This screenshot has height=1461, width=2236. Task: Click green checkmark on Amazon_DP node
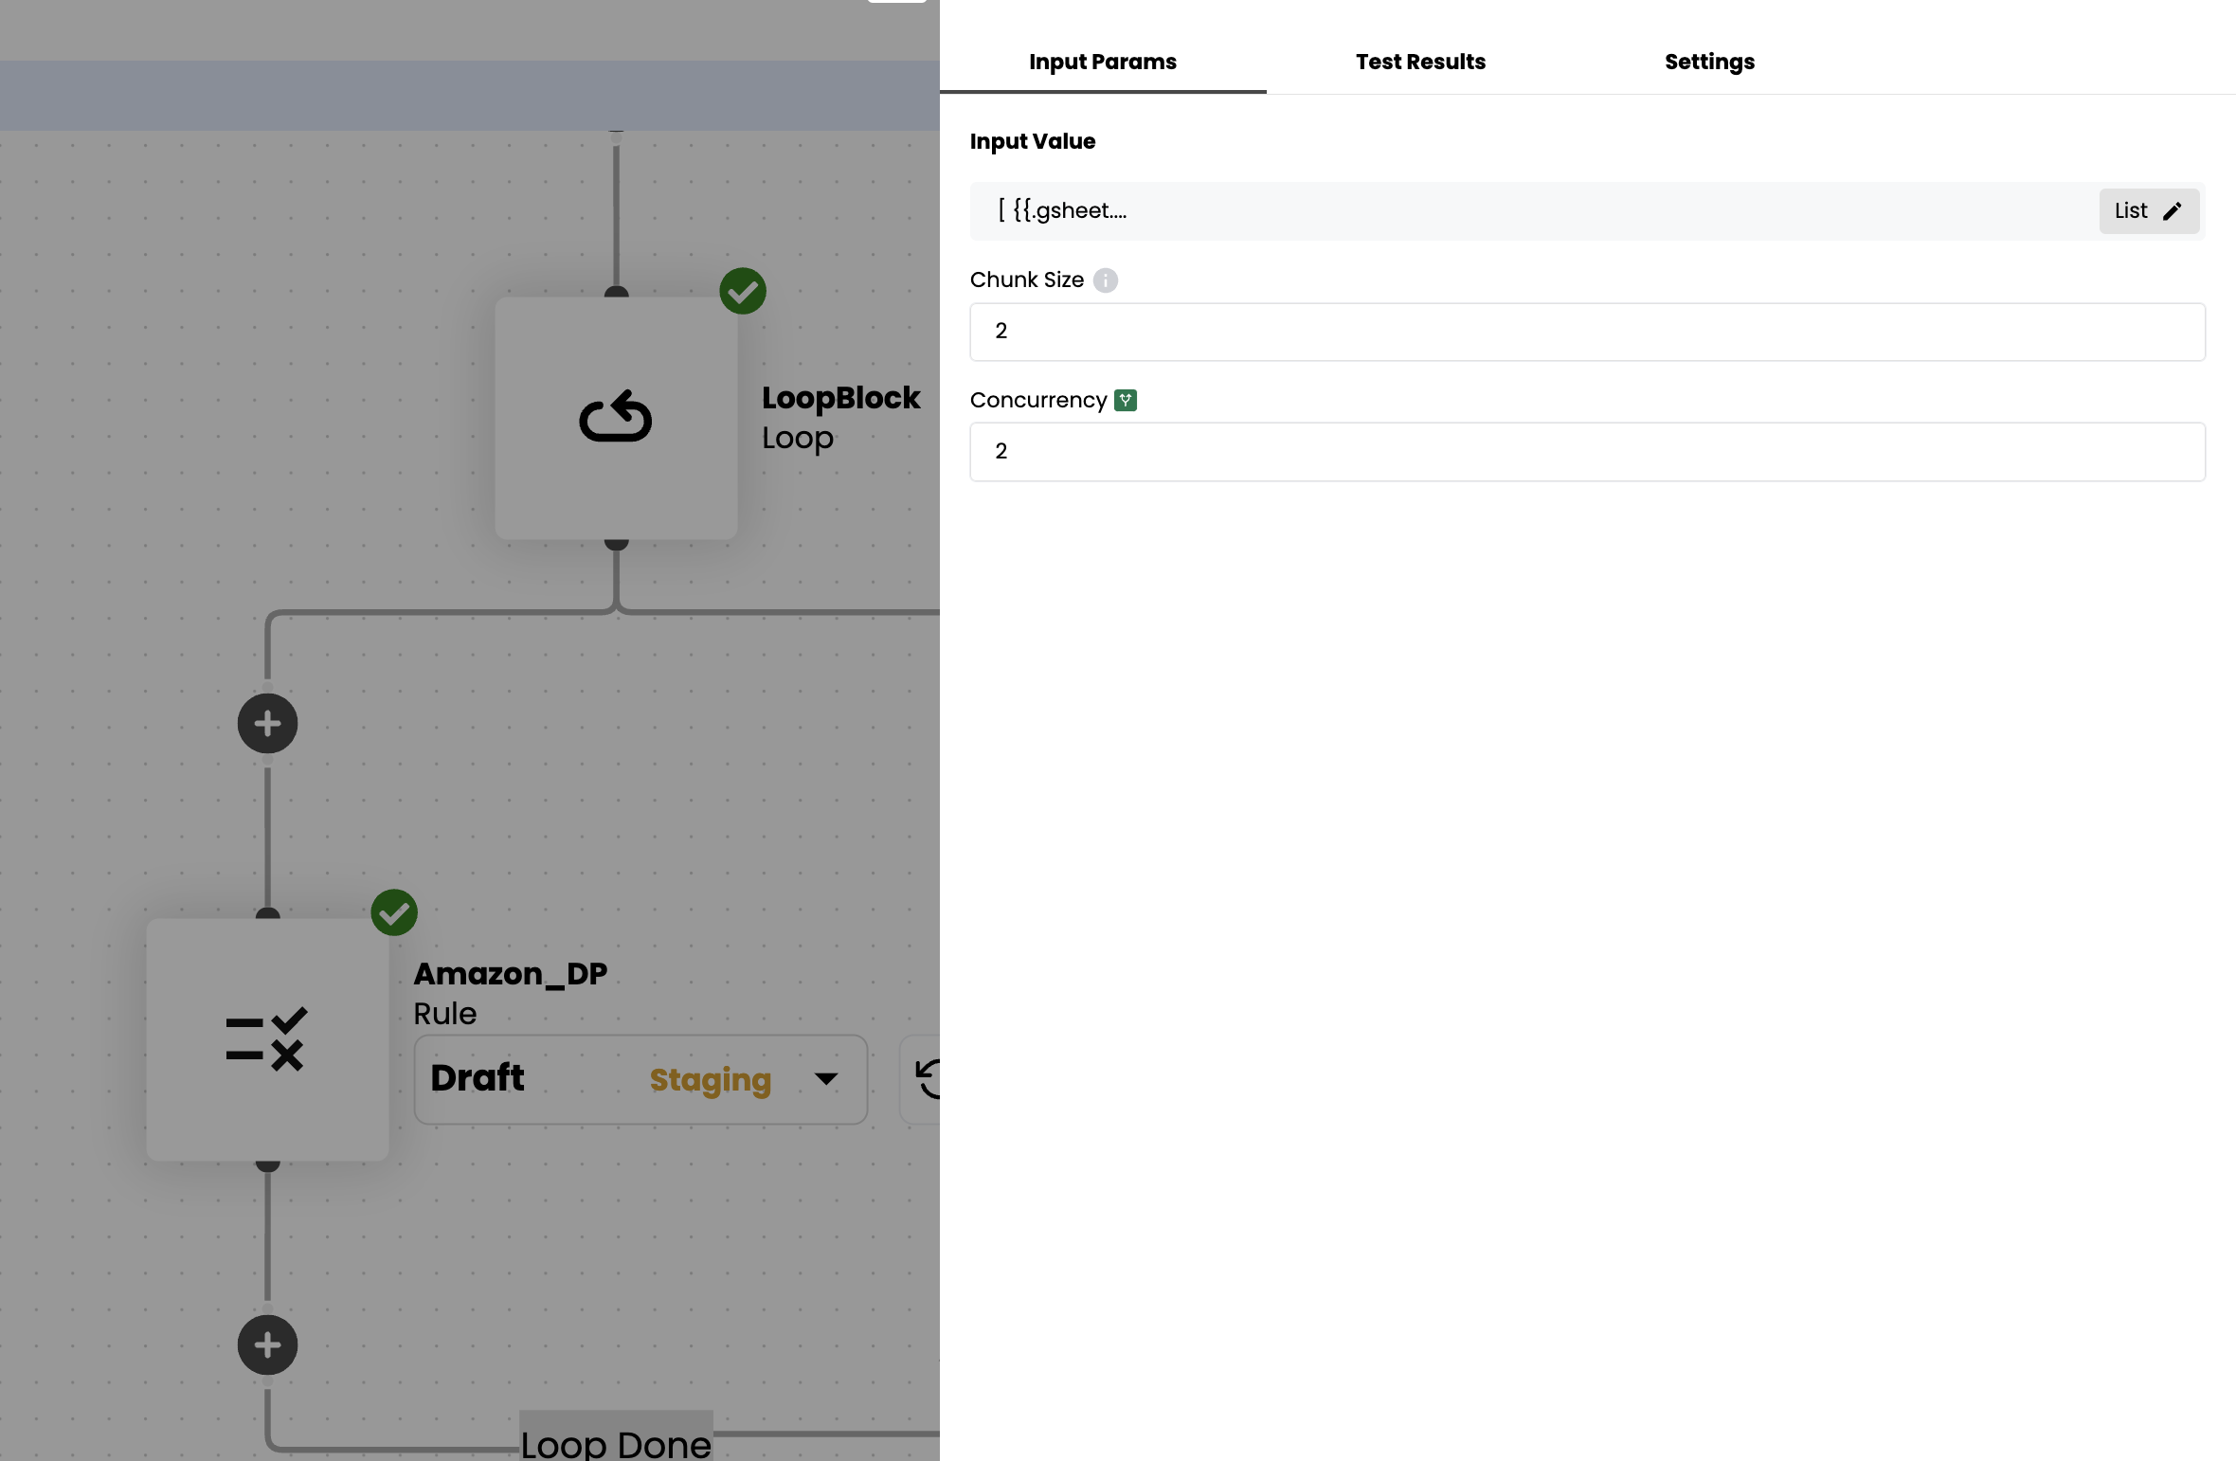[x=394, y=912]
